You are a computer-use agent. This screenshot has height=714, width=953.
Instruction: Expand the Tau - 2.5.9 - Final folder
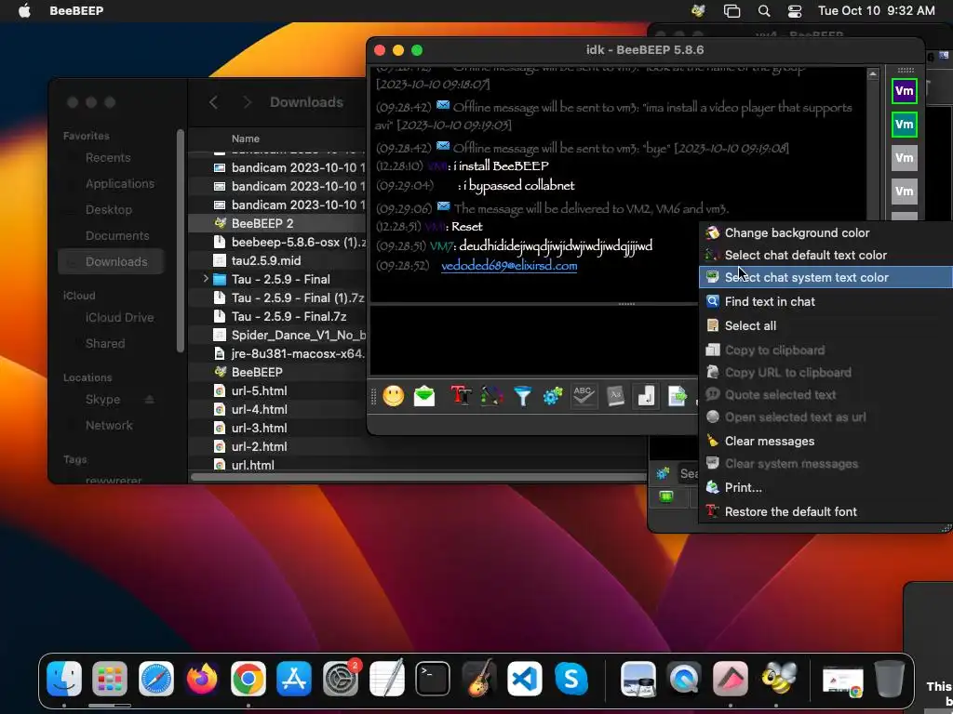point(206,279)
